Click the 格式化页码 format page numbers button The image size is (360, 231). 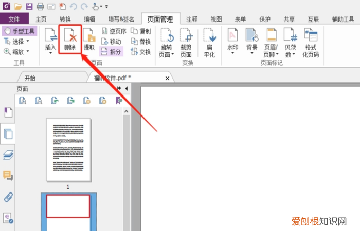(311, 43)
